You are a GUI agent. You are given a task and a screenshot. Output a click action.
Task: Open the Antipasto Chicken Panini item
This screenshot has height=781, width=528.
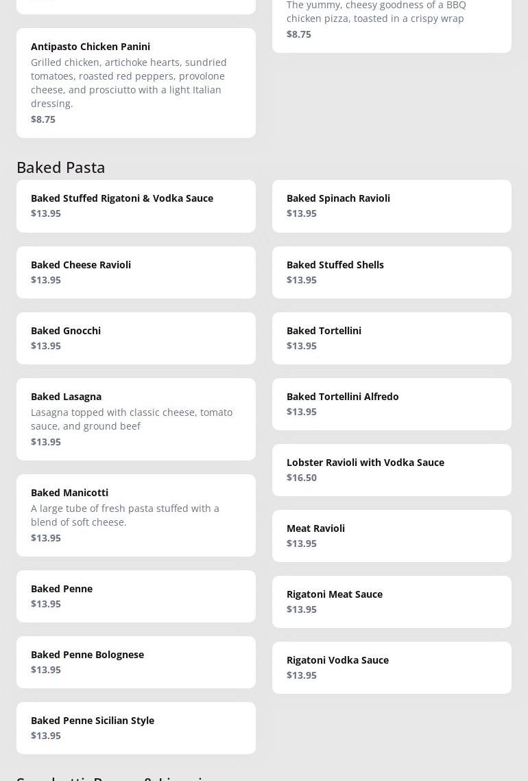[x=136, y=82]
